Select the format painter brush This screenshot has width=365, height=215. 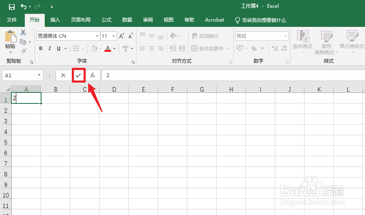pos(23,51)
